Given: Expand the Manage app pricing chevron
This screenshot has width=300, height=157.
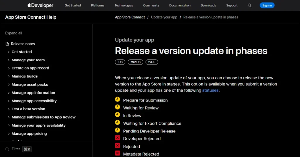Looking at the screenshot, I should click(9, 134).
